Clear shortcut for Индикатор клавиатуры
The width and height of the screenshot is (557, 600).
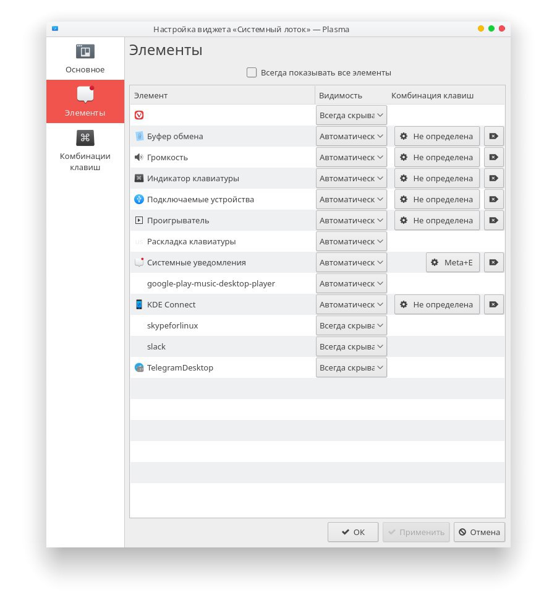point(493,178)
